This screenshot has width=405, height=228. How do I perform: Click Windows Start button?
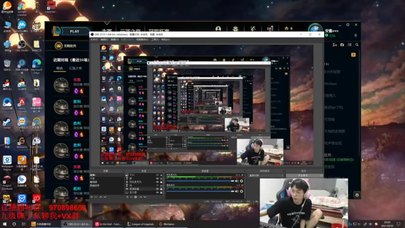click(5, 224)
